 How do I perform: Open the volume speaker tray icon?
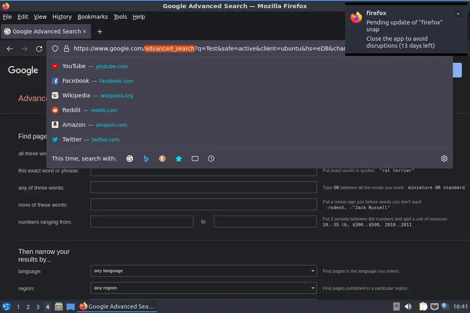(x=408, y=306)
